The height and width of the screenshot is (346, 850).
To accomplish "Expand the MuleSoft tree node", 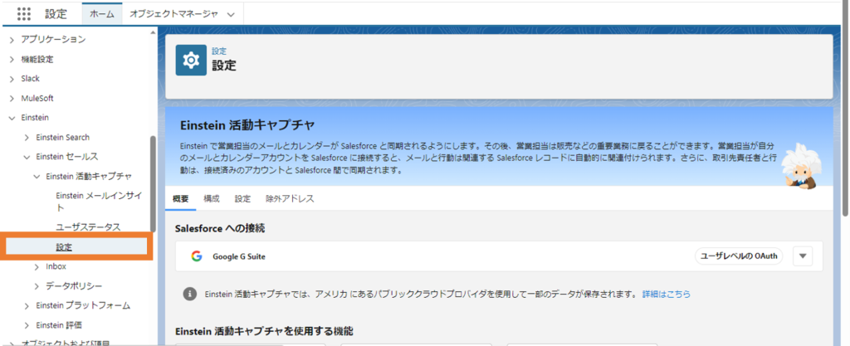I will 12,99.
